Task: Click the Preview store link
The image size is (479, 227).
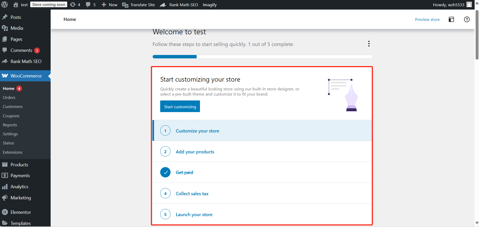Action: (x=427, y=19)
